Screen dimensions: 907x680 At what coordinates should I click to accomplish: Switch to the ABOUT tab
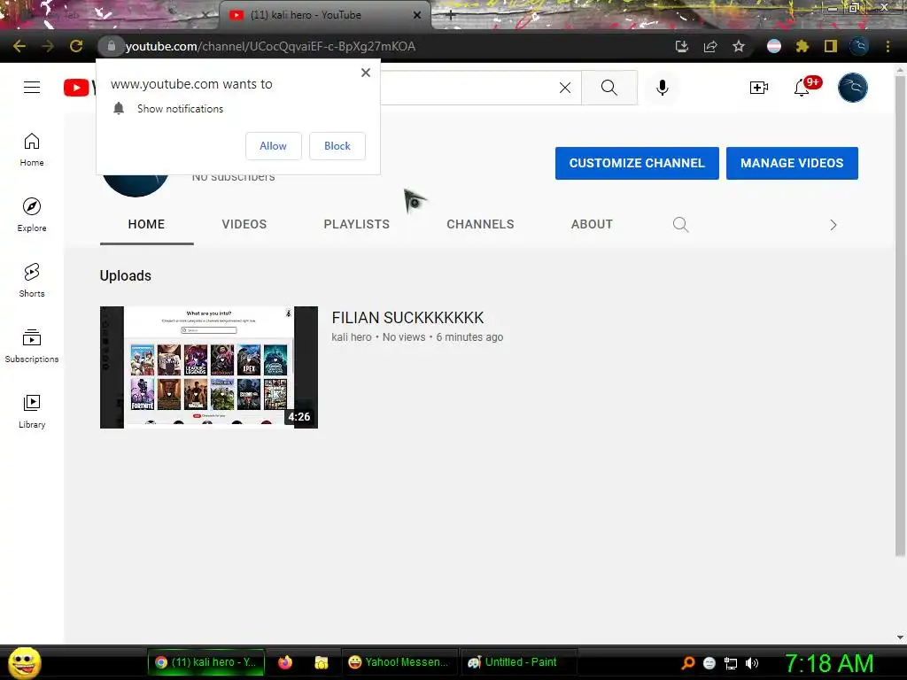tap(592, 224)
